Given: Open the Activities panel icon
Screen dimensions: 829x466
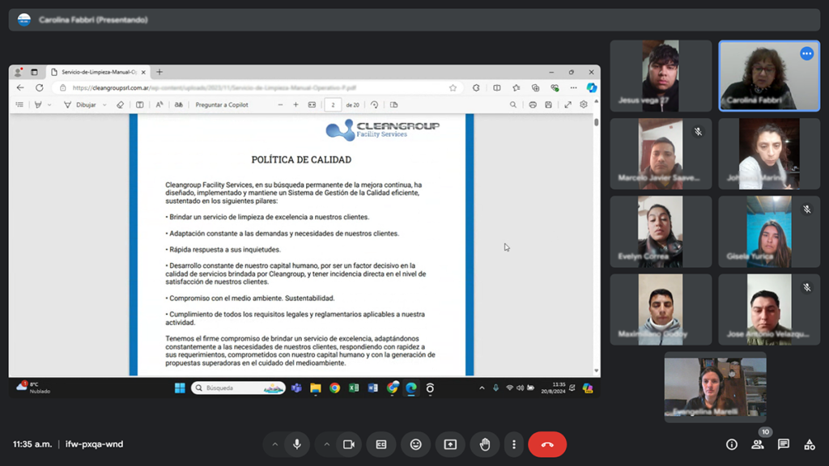Looking at the screenshot, I should (810, 444).
